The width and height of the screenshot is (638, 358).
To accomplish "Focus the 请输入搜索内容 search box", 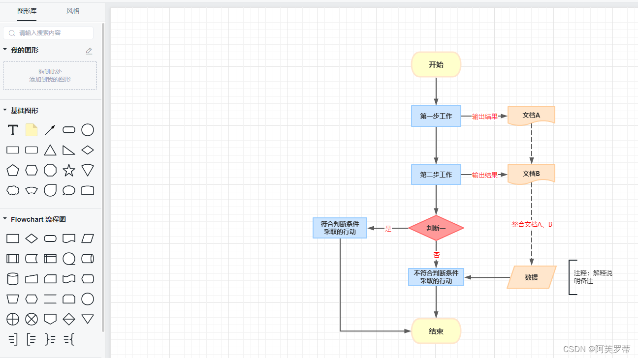I will click(x=48, y=33).
